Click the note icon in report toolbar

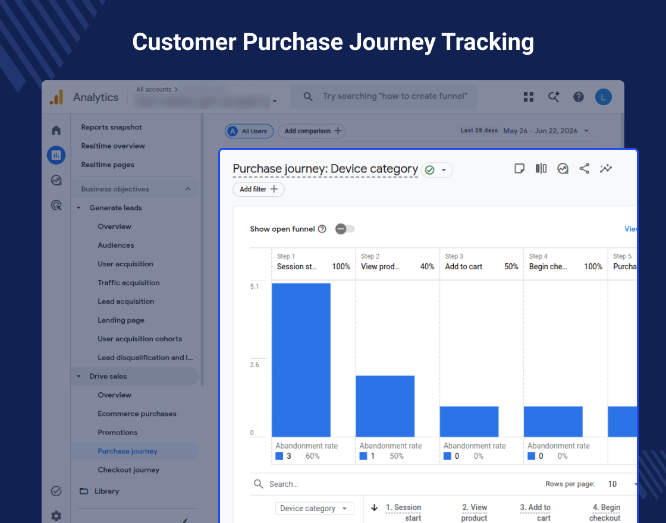[519, 169]
